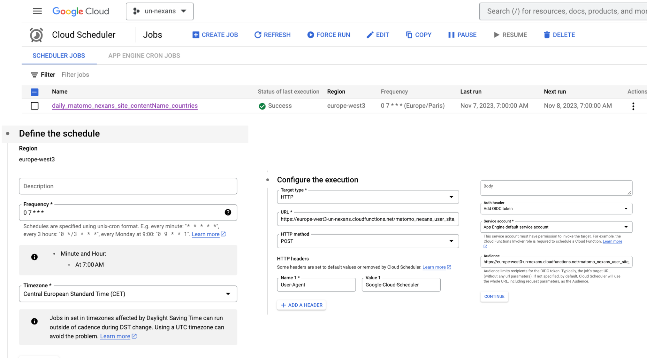The image size is (654, 358).
Task: Toggle the select-all header checkbox
Action: tap(34, 92)
